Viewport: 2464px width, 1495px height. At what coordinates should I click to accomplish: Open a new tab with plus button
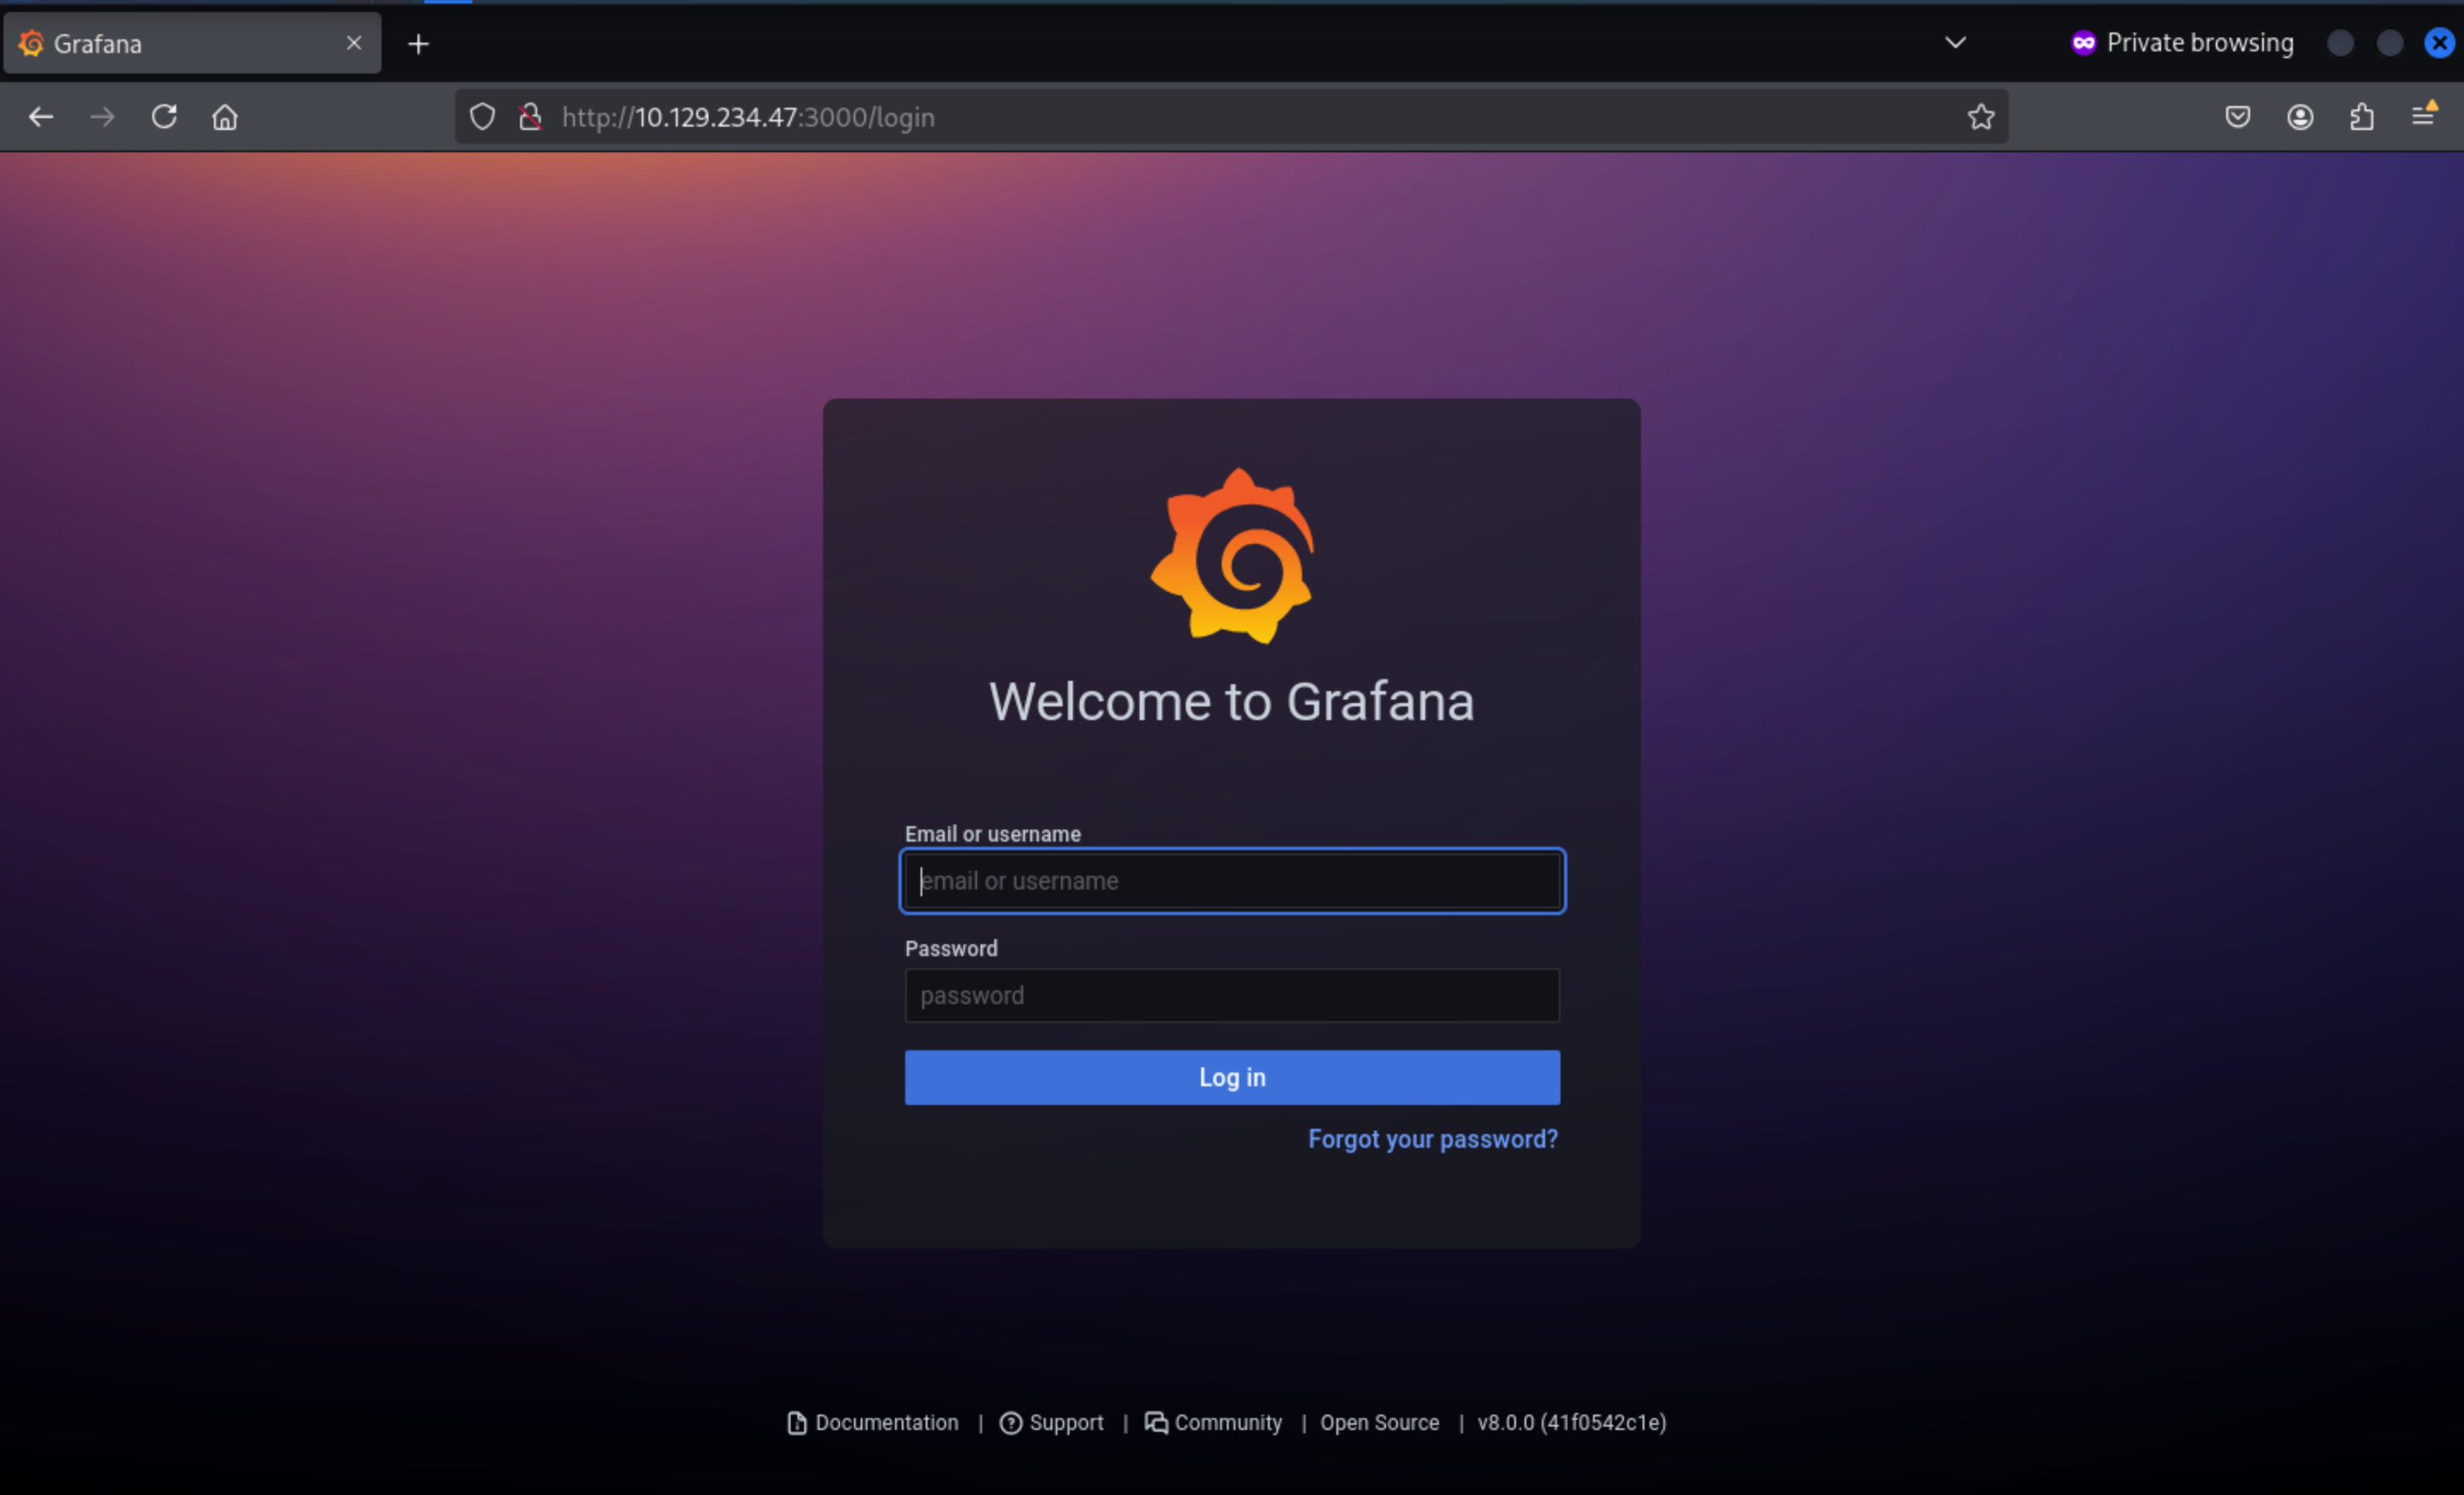[419, 44]
